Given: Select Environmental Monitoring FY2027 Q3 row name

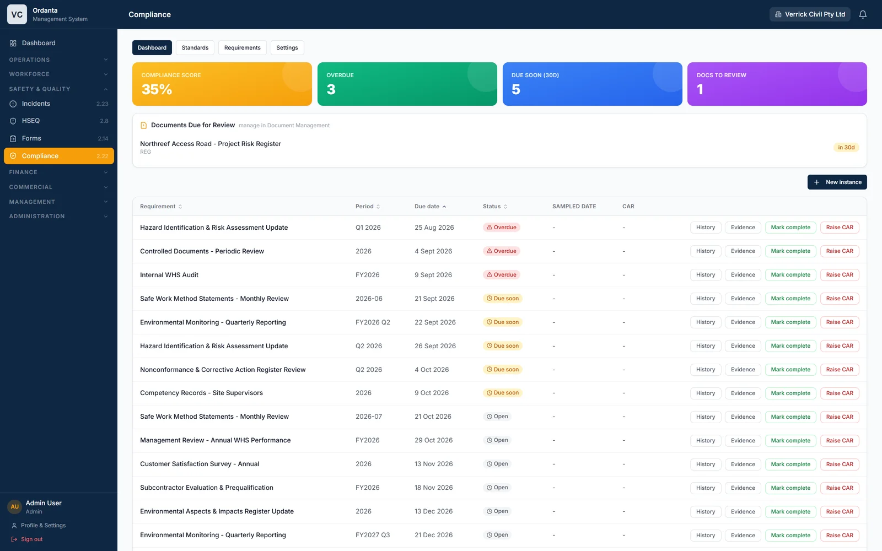Looking at the screenshot, I should [x=213, y=535].
